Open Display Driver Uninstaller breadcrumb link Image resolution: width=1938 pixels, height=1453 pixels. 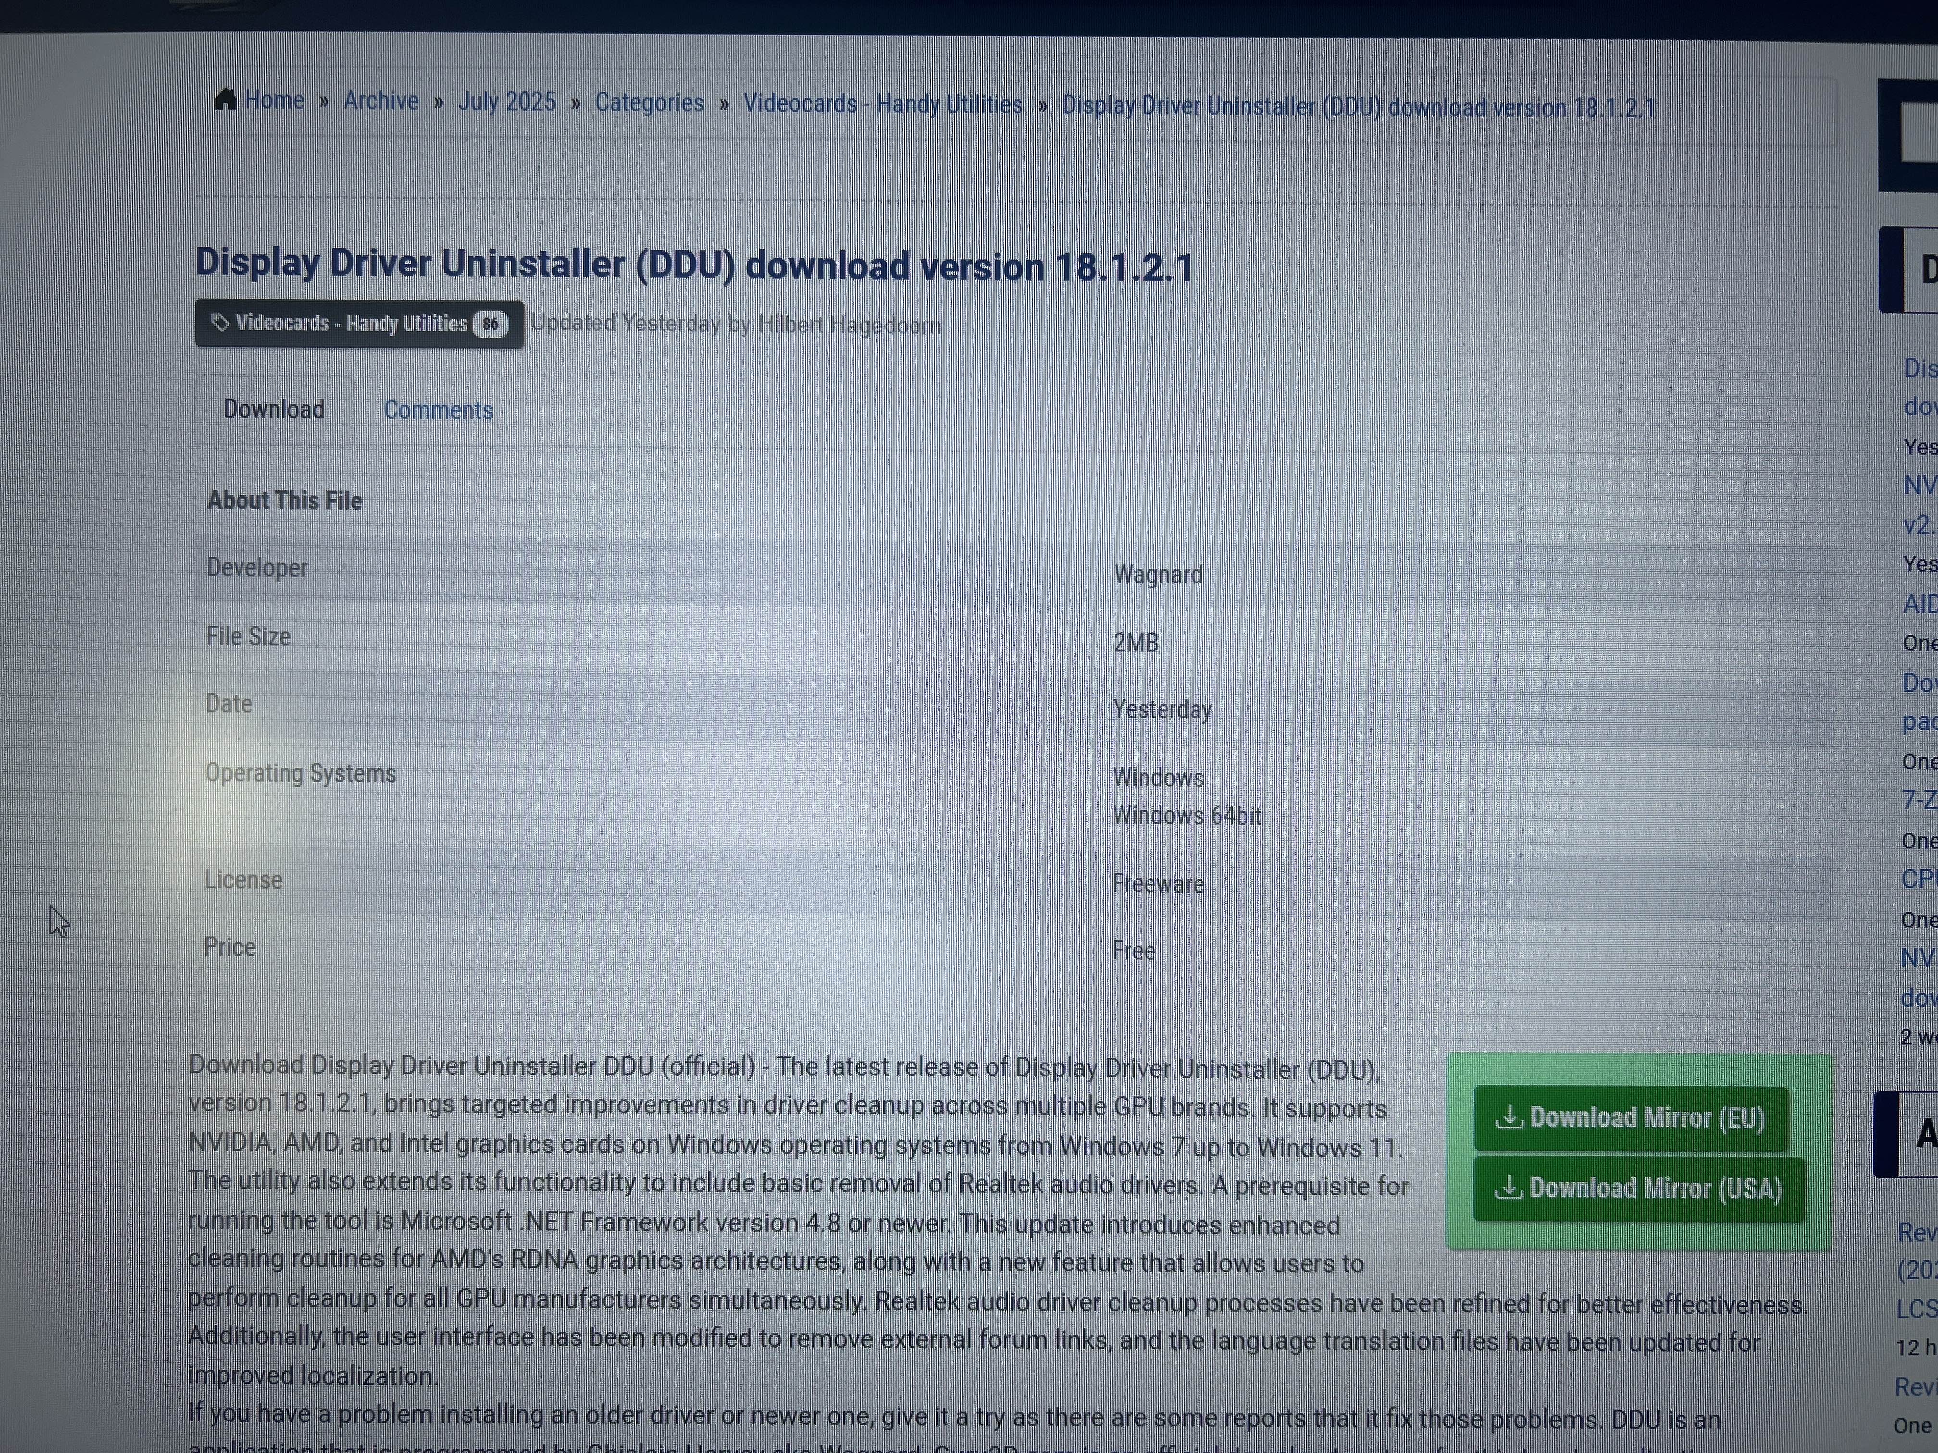click(x=1359, y=107)
